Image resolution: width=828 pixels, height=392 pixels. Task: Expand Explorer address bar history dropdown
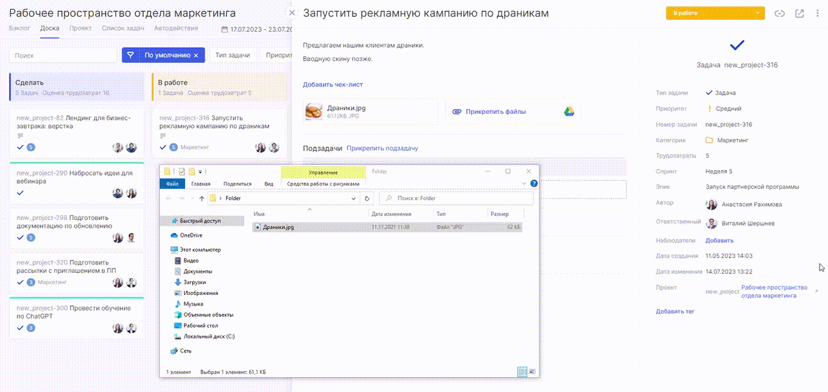coord(354,199)
